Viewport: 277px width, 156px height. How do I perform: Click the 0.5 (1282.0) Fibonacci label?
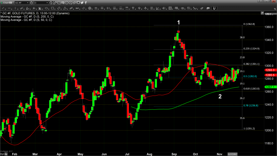[250, 76]
